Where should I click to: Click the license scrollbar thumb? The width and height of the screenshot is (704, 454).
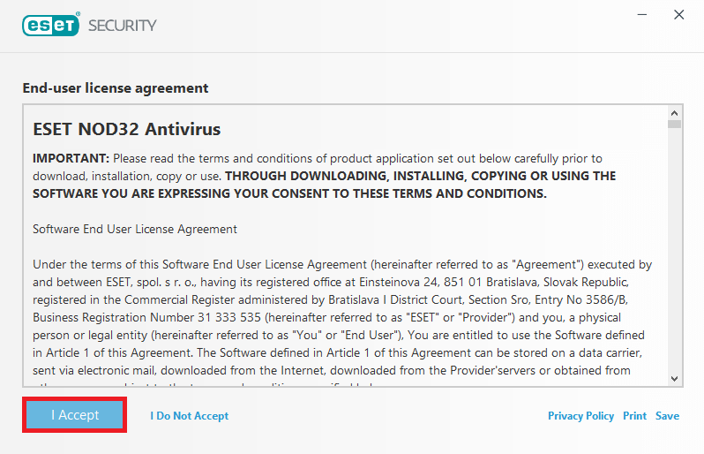click(x=674, y=124)
